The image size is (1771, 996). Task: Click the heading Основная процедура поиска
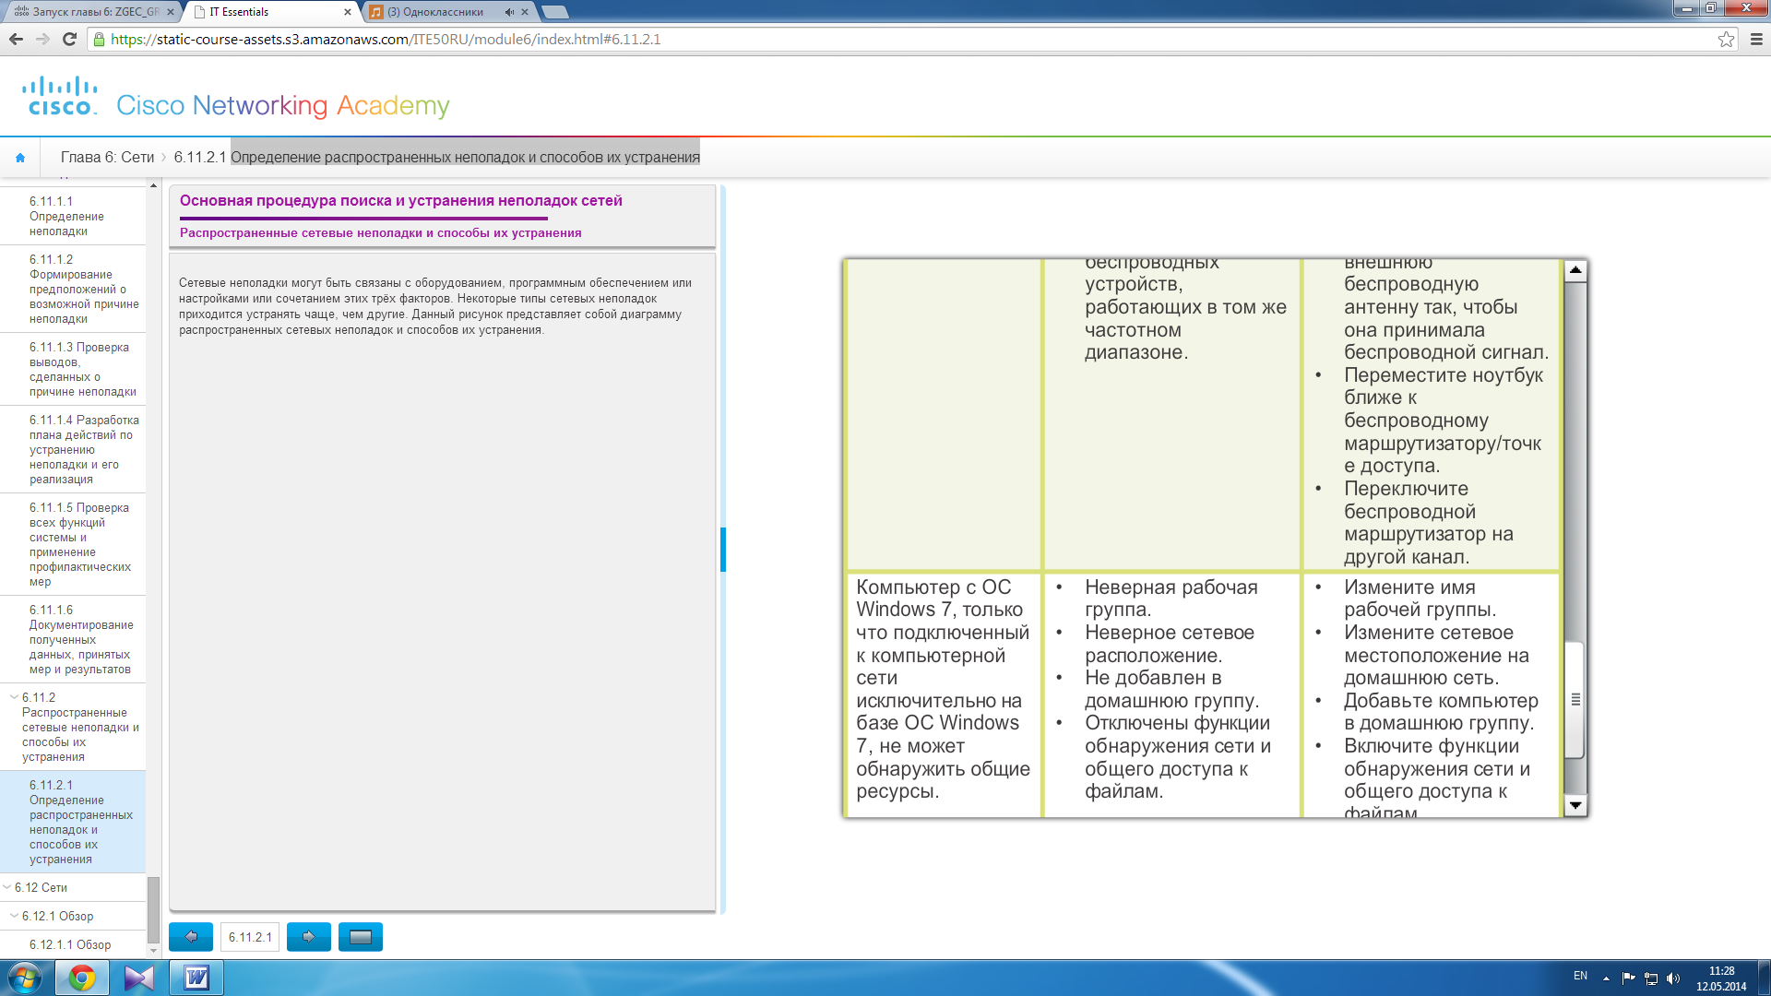(x=401, y=200)
